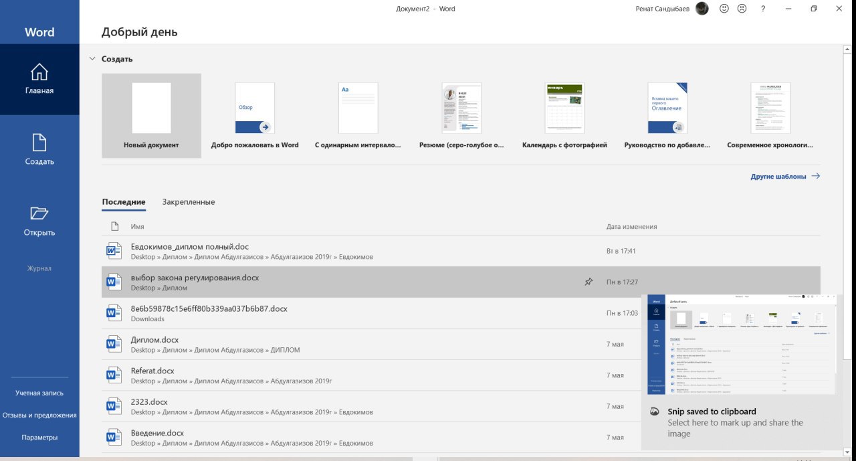Image resolution: width=856 pixels, height=461 pixels.
Task: Click the Downloads path under the 8e6b file
Action: point(148,319)
